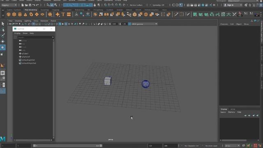The height and width of the screenshot is (148, 263).
Task: Click the first green UV shelf icon
Action: [195, 15]
